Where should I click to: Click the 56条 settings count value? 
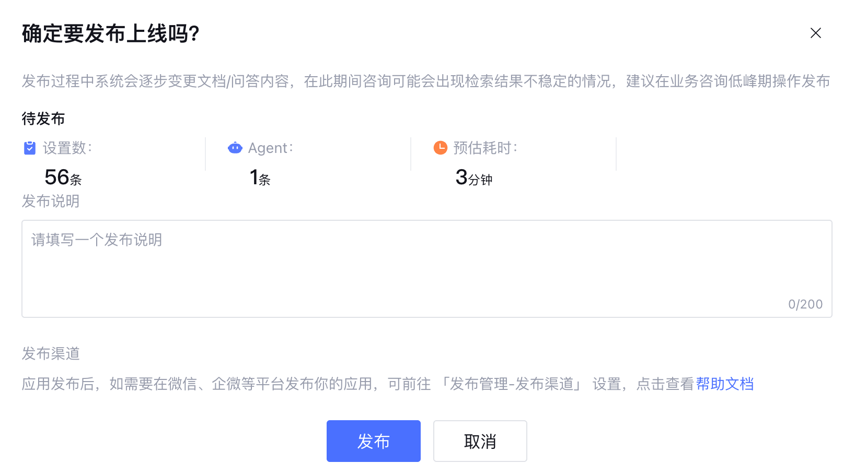(x=63, y=178)
